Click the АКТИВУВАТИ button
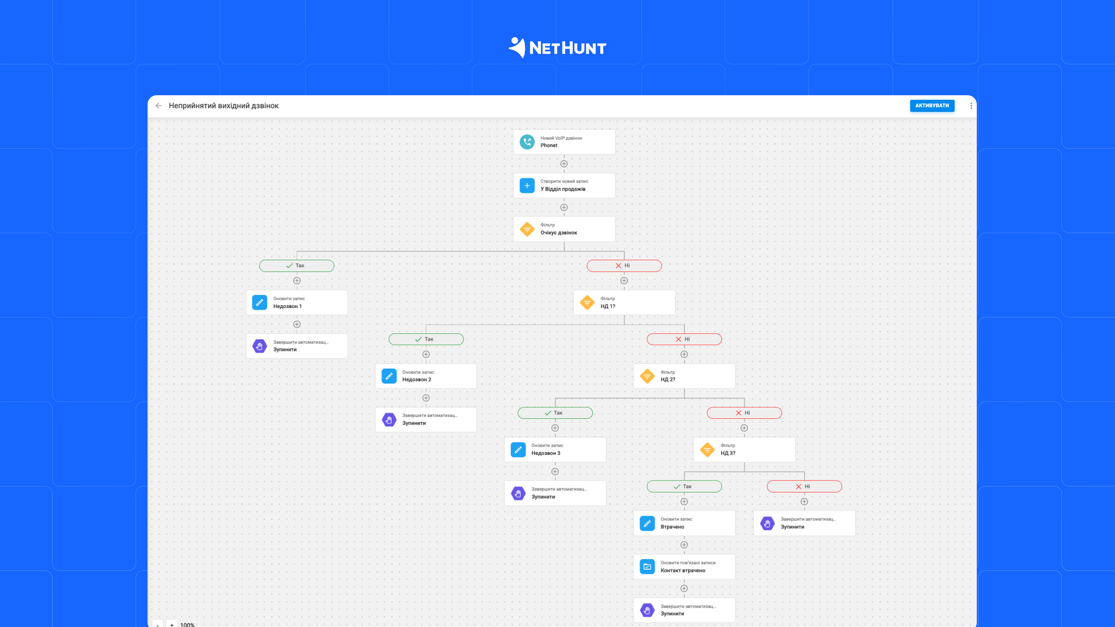This screenshot has height=627, width=1115. click(x=932, y=106)
